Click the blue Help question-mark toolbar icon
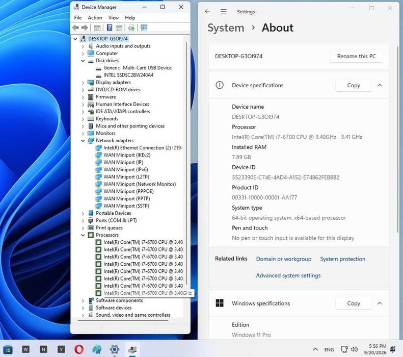The image size is (403, 357). click(x=110, y=28)
